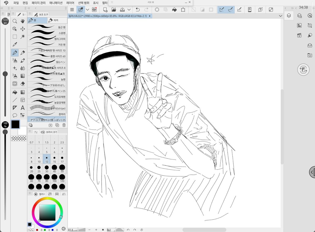Image resolution: width=315 pixels, height=232 pixels.
Task: Open the 표시 menu
Action: click(x=96, y=3)
